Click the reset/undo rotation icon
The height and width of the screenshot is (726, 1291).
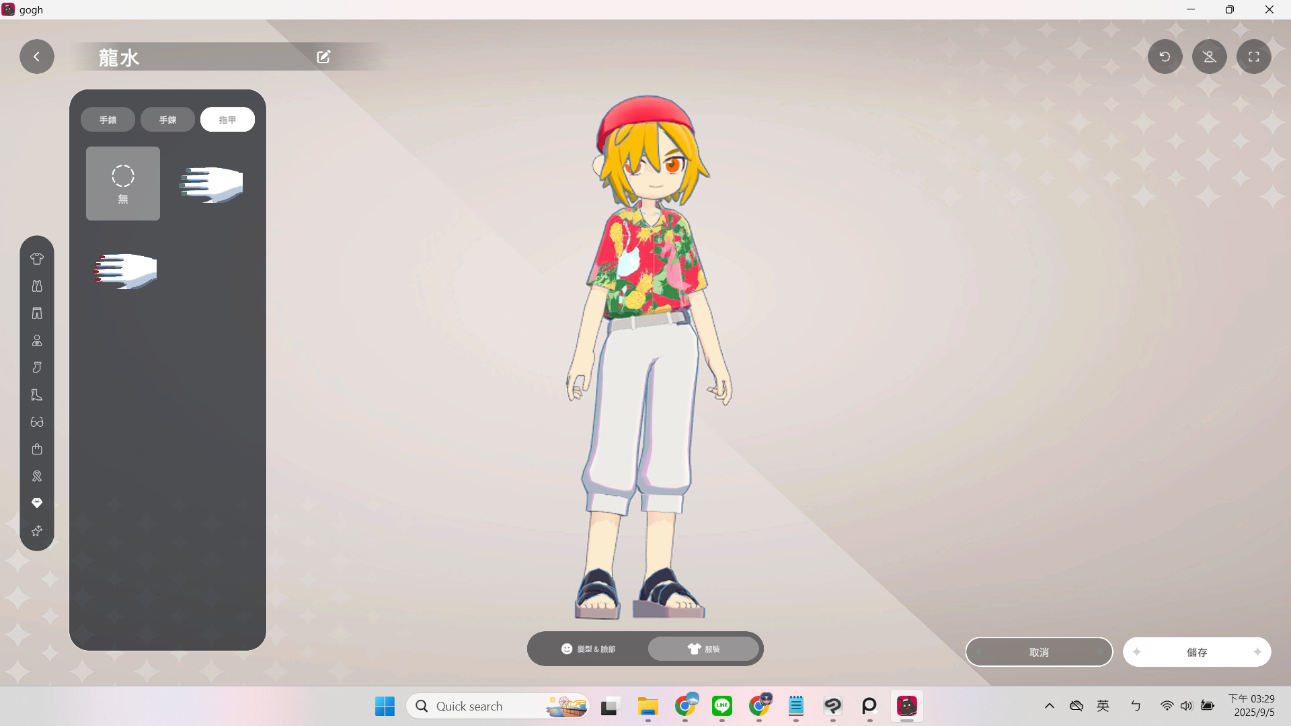tap(1165, 57)
